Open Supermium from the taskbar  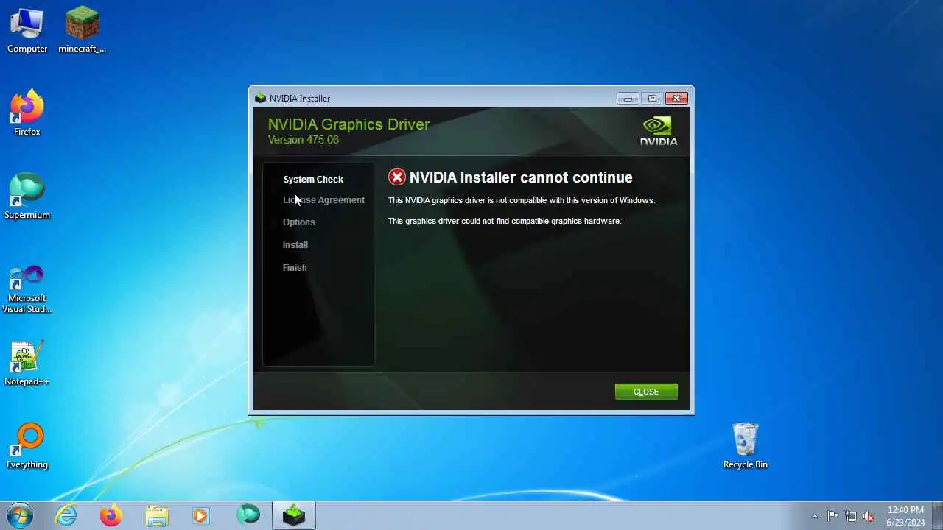(x=248, y=515)
